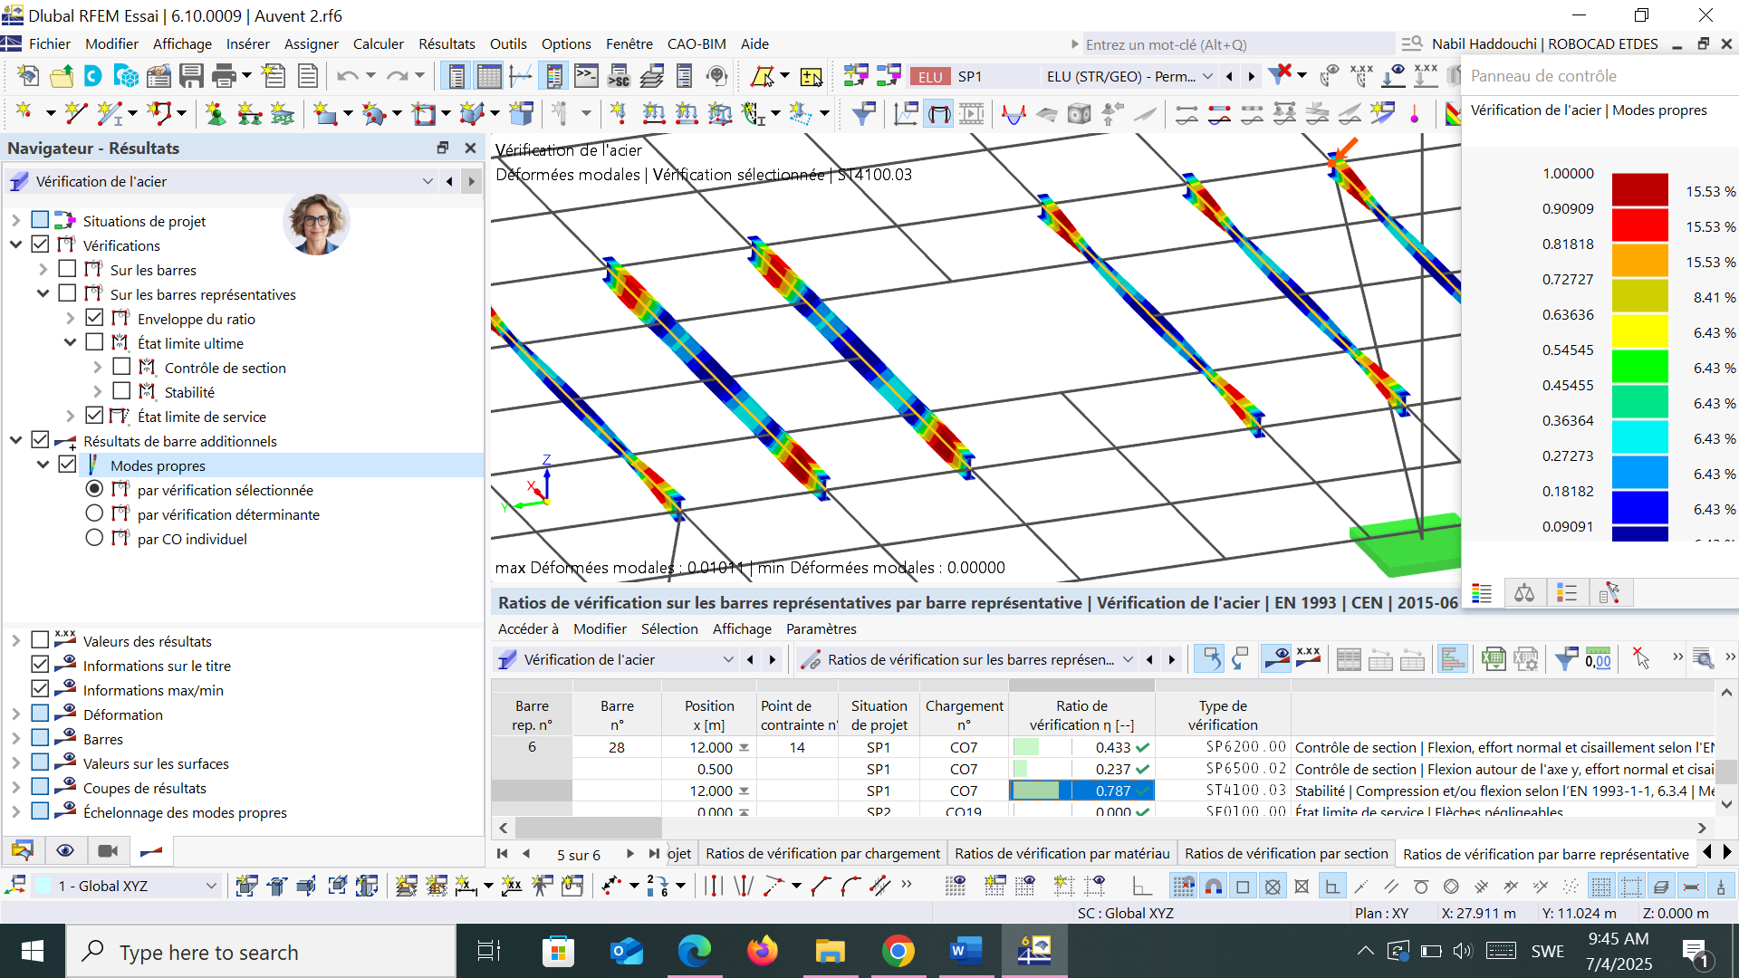Switch to Ratios de vérification par section tab

click(1286, 853)
